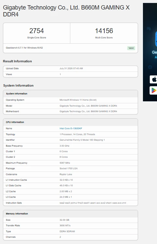Click the Views row value 1
Image resolution: width=157 pixels, height=244 pixels.
[60, 74]
